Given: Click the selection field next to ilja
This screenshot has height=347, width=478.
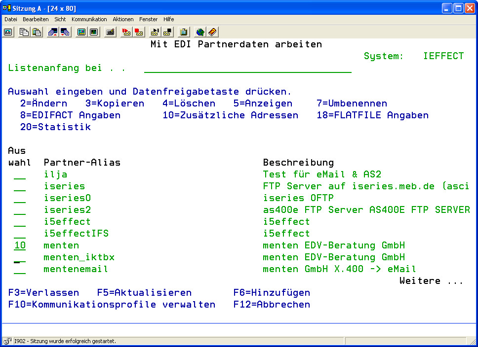Looking at the screenshot, I should pyautogui.click(x=20, y=174).
